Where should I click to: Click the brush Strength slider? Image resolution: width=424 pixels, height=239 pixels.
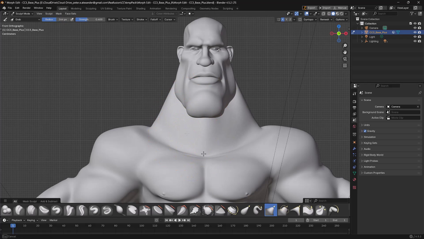point(90,20)
